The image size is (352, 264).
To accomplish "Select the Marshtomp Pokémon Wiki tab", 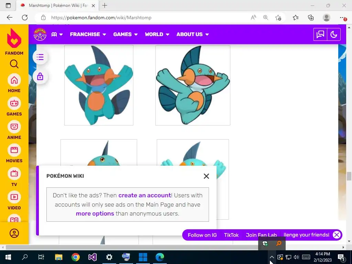I will [x=57, y=5].
